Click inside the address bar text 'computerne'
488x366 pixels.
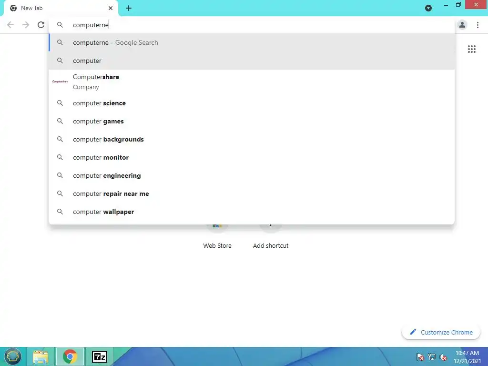click(x=91, y=25)
